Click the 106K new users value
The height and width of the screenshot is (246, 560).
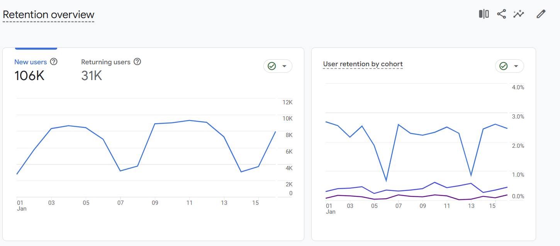(x=29, y=76)
